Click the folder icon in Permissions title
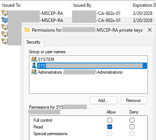This screenshot has width=156, height=140. click(27, 30)
